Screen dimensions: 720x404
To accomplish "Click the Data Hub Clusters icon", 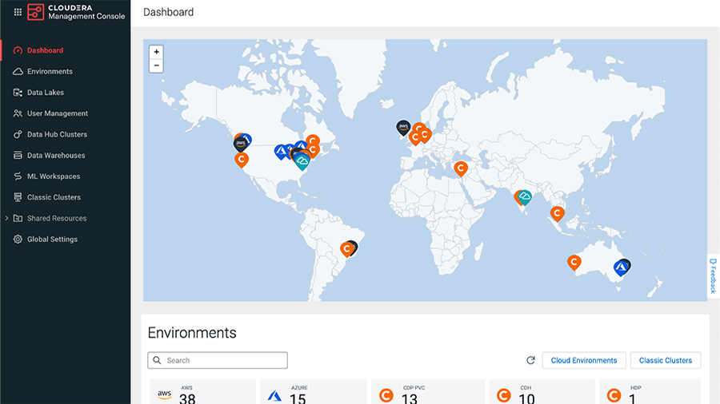I will tap(18, 134).
